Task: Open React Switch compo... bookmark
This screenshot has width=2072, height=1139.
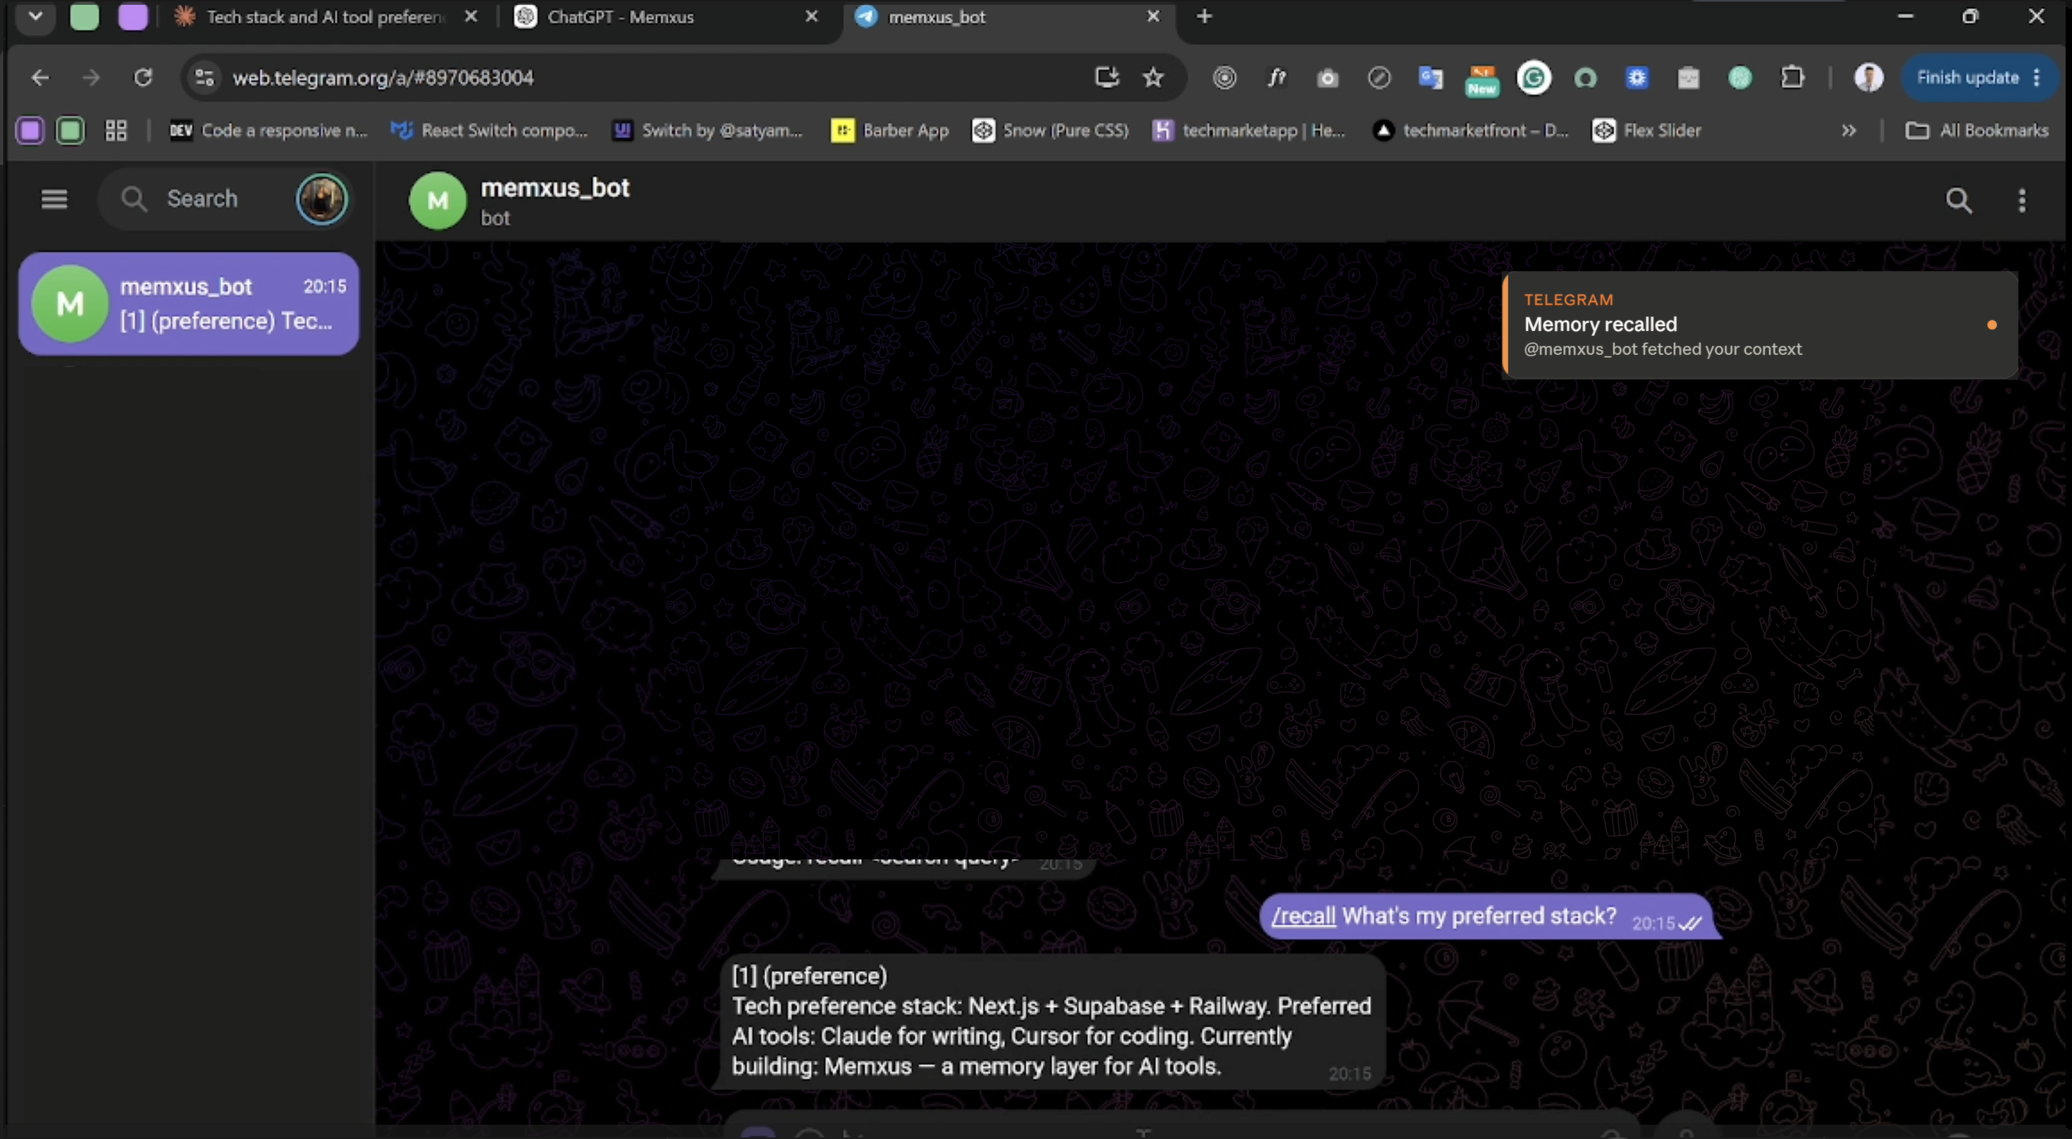Action: tap(489, 130)
